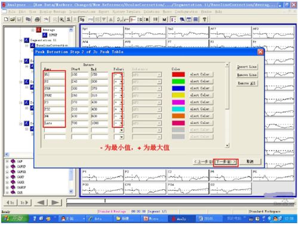Screen dimensions: 298x225
Task: Click the IS toolbar icon
Action: pos(140,20)
